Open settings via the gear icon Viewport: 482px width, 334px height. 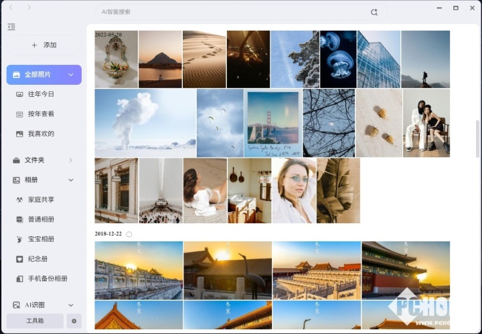(x=74, y=321)
